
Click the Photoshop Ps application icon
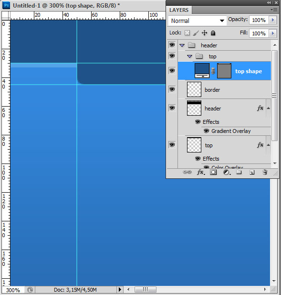point(6,5)
